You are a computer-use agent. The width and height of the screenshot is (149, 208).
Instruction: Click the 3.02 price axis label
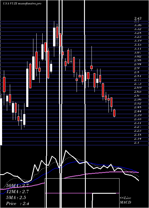click(138, 56)
